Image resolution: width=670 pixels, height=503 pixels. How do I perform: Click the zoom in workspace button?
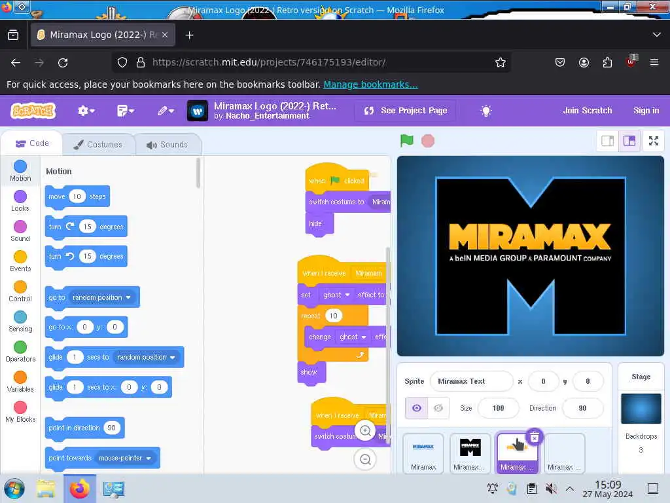click(365, 431)
